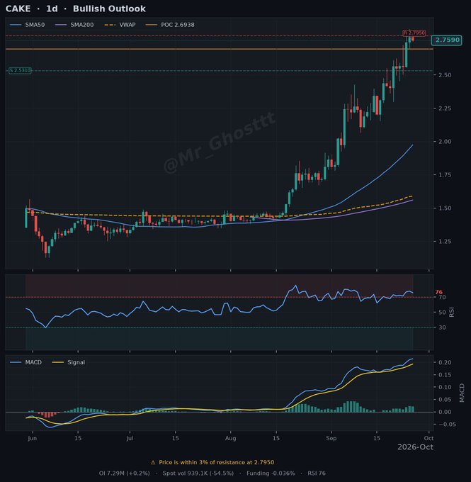Click the Aug date axis label
Screen dimensions: 471x482
(230, 438)
